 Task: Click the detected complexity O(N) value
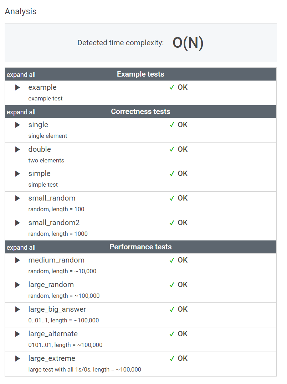point(188,43)
